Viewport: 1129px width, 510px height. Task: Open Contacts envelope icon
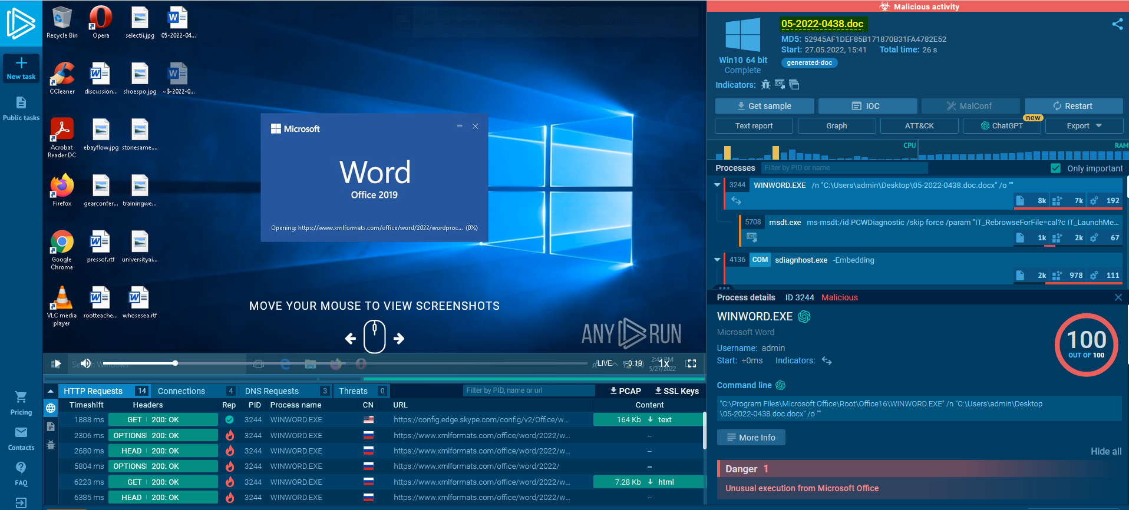[x=21, y=432]
